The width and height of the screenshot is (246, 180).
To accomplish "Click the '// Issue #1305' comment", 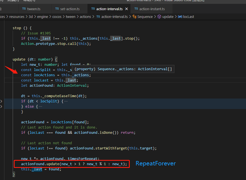I will (36, 33).
